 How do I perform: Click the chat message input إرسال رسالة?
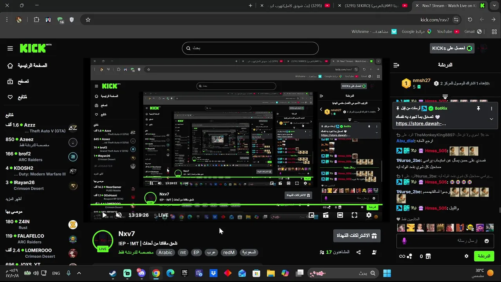pos(445,241)
